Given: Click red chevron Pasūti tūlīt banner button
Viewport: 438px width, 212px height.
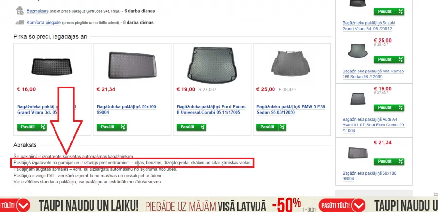Looking at the screenshot, I should [x=341, y=206].
